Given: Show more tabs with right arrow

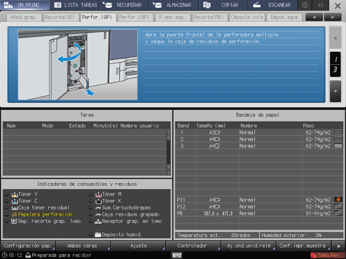Looking at the screenshot, I should pyautogui.click(x=333, y=17).
